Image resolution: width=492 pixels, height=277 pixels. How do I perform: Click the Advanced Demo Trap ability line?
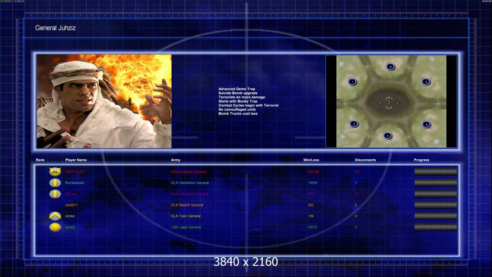pyautogui.click(x=237, y=89)
